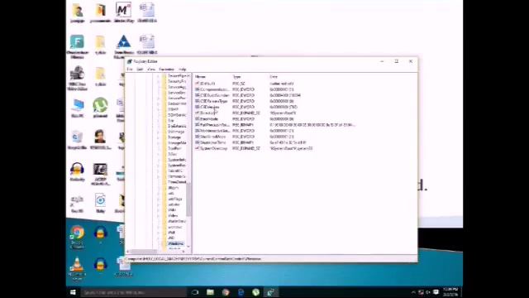Expand the Windows key arrow
This screenshot has width=529, height=298.
pos(158,243)
